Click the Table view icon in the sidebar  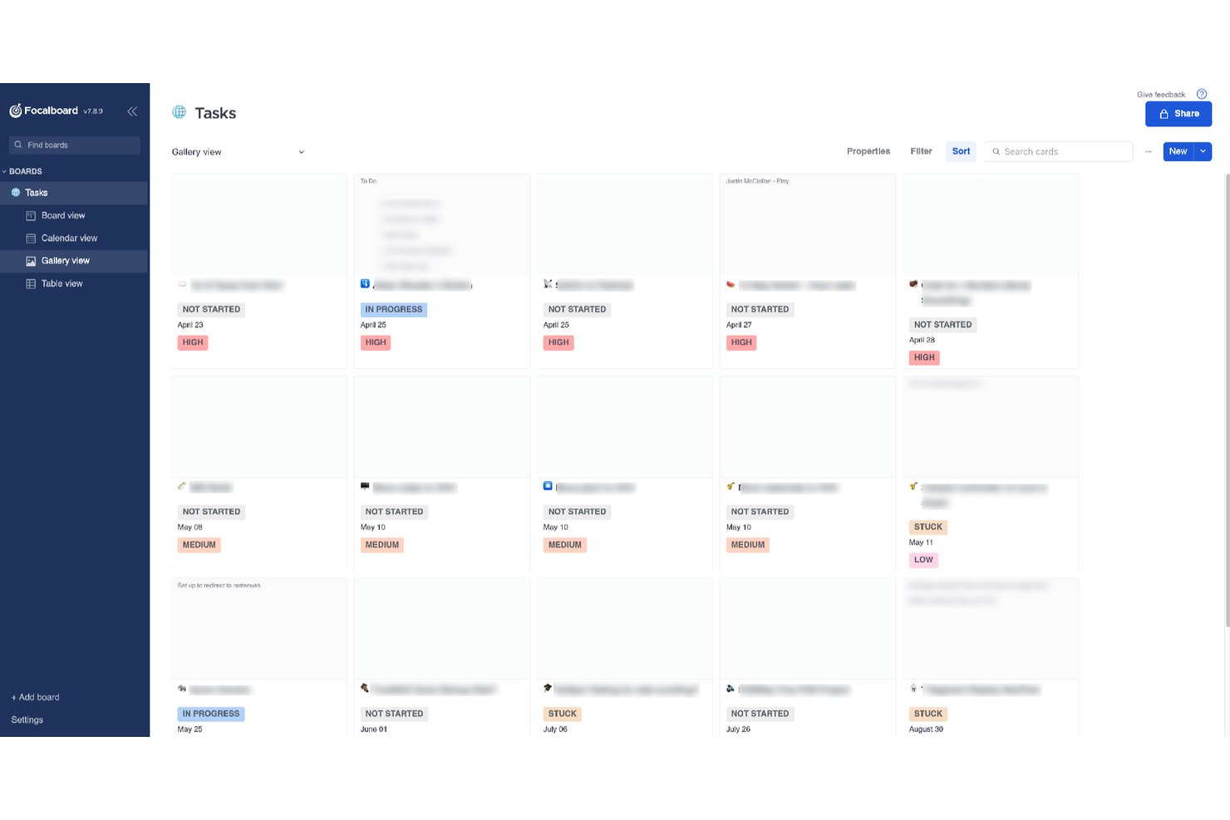31,284
